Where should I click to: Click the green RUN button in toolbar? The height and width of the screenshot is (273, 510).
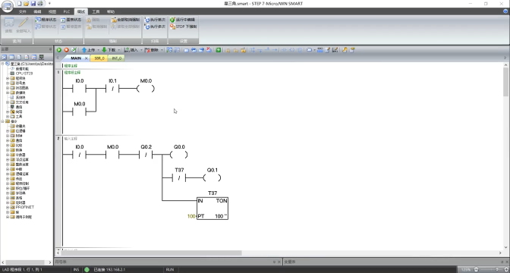(x=59, y=50)
